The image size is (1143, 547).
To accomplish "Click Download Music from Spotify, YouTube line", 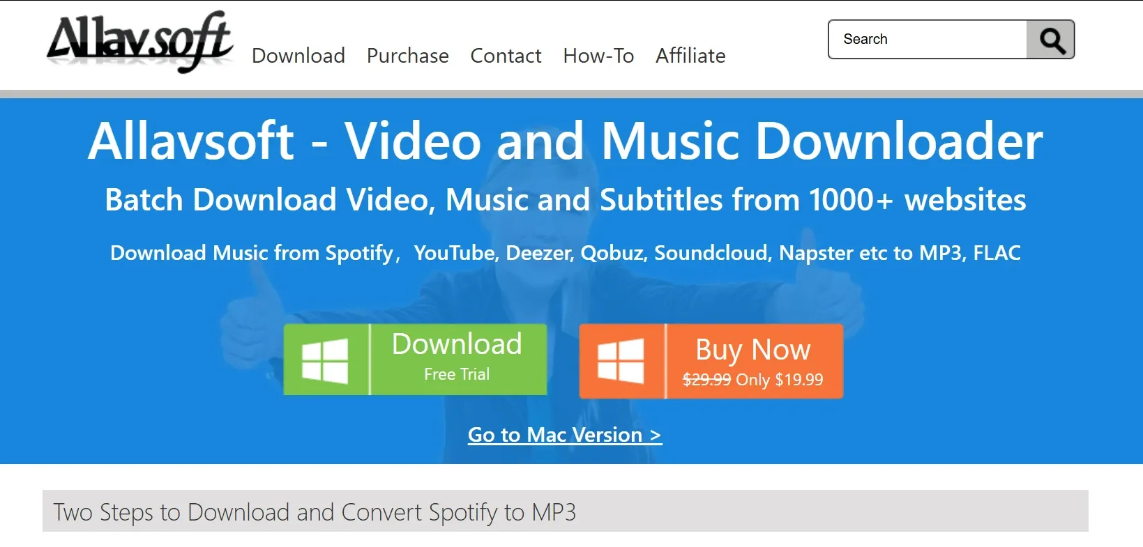I will [x=566, y=252].
